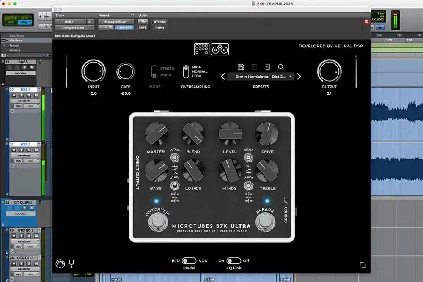Viewport: 423px width, 282px height.
Task: Click the save preset floppy icon
Action: point(241,67)
